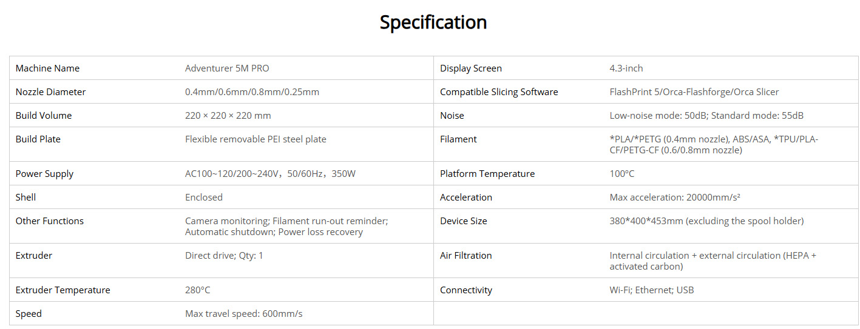Click the Other Functions label

pyautogui.click(x=50, y=221)
